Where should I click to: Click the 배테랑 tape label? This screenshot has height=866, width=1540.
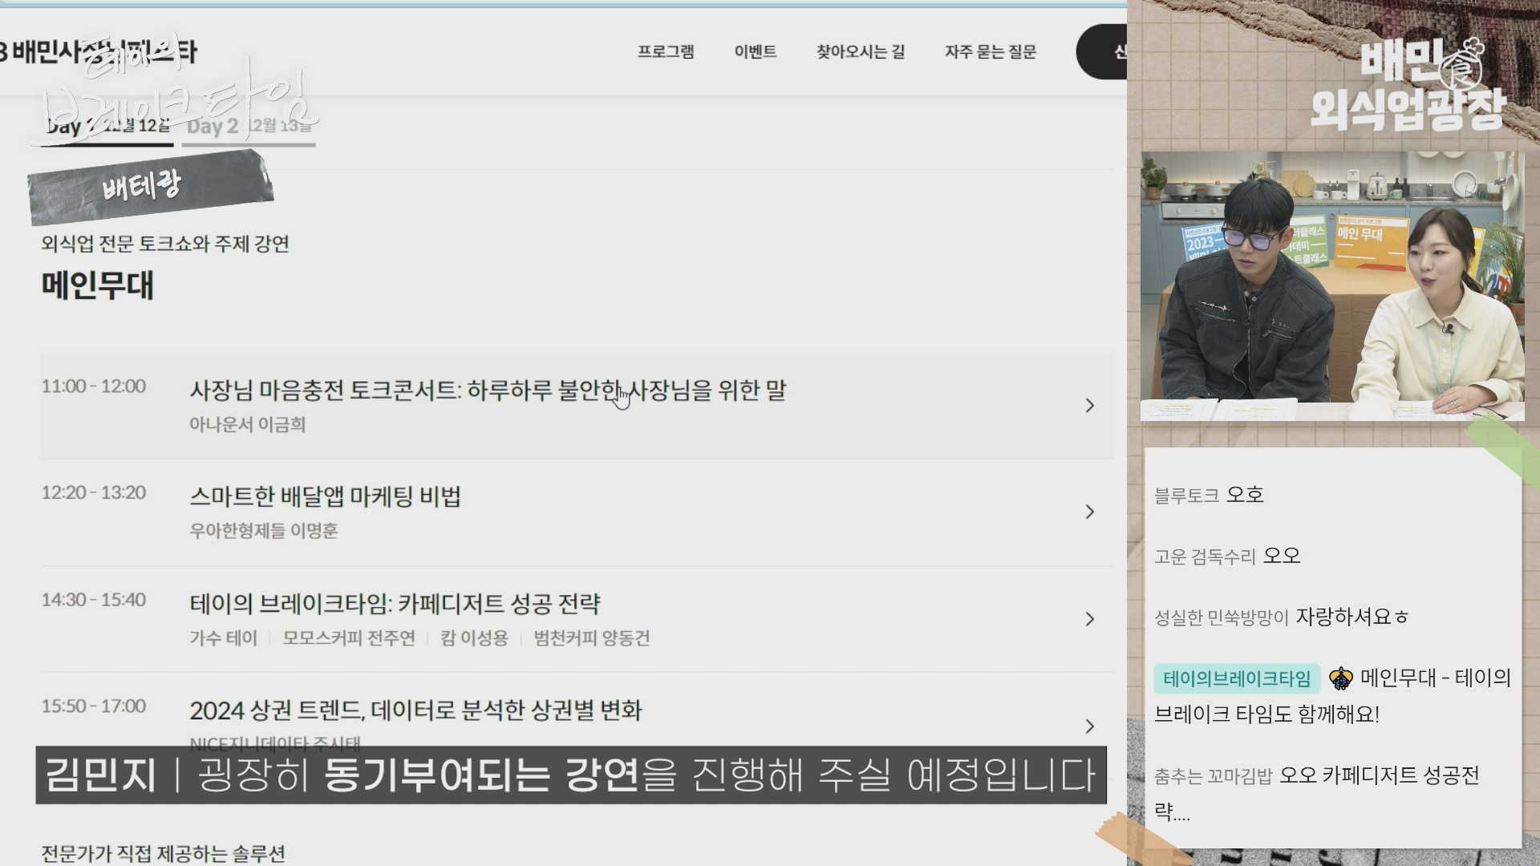[x=151, y=187]
